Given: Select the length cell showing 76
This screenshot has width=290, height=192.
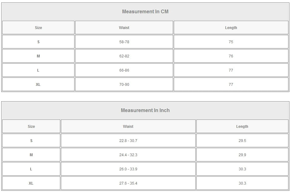Looking at the screenshot, I should (x=231, y=56).
